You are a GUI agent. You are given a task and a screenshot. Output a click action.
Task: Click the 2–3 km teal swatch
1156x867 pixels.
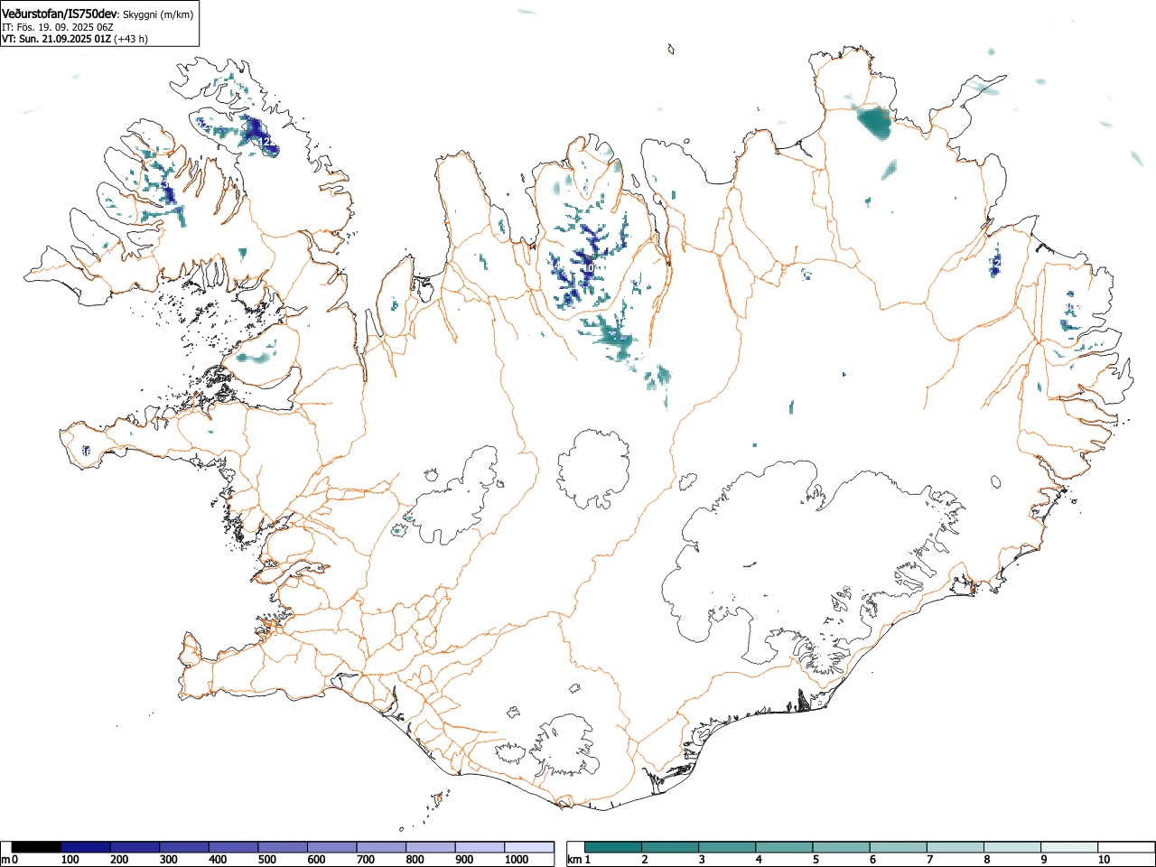(670, 847)
